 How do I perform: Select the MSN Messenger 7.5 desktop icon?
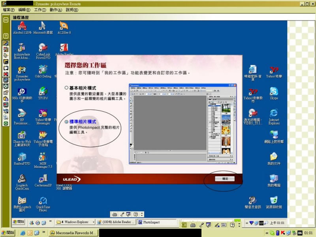coord(43,160)
